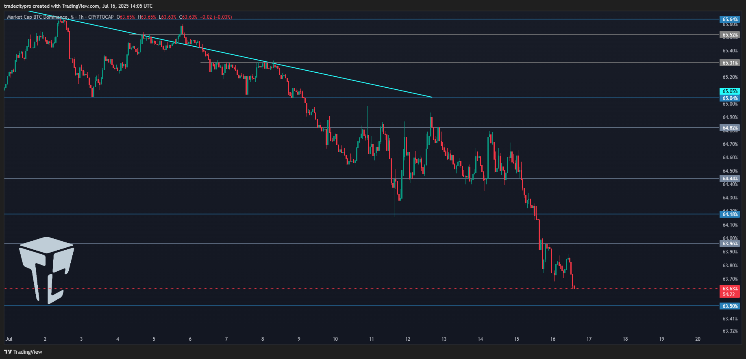Click the 64.82% gray price label
This screenshot has height=359, width=746.
[730, 128]
